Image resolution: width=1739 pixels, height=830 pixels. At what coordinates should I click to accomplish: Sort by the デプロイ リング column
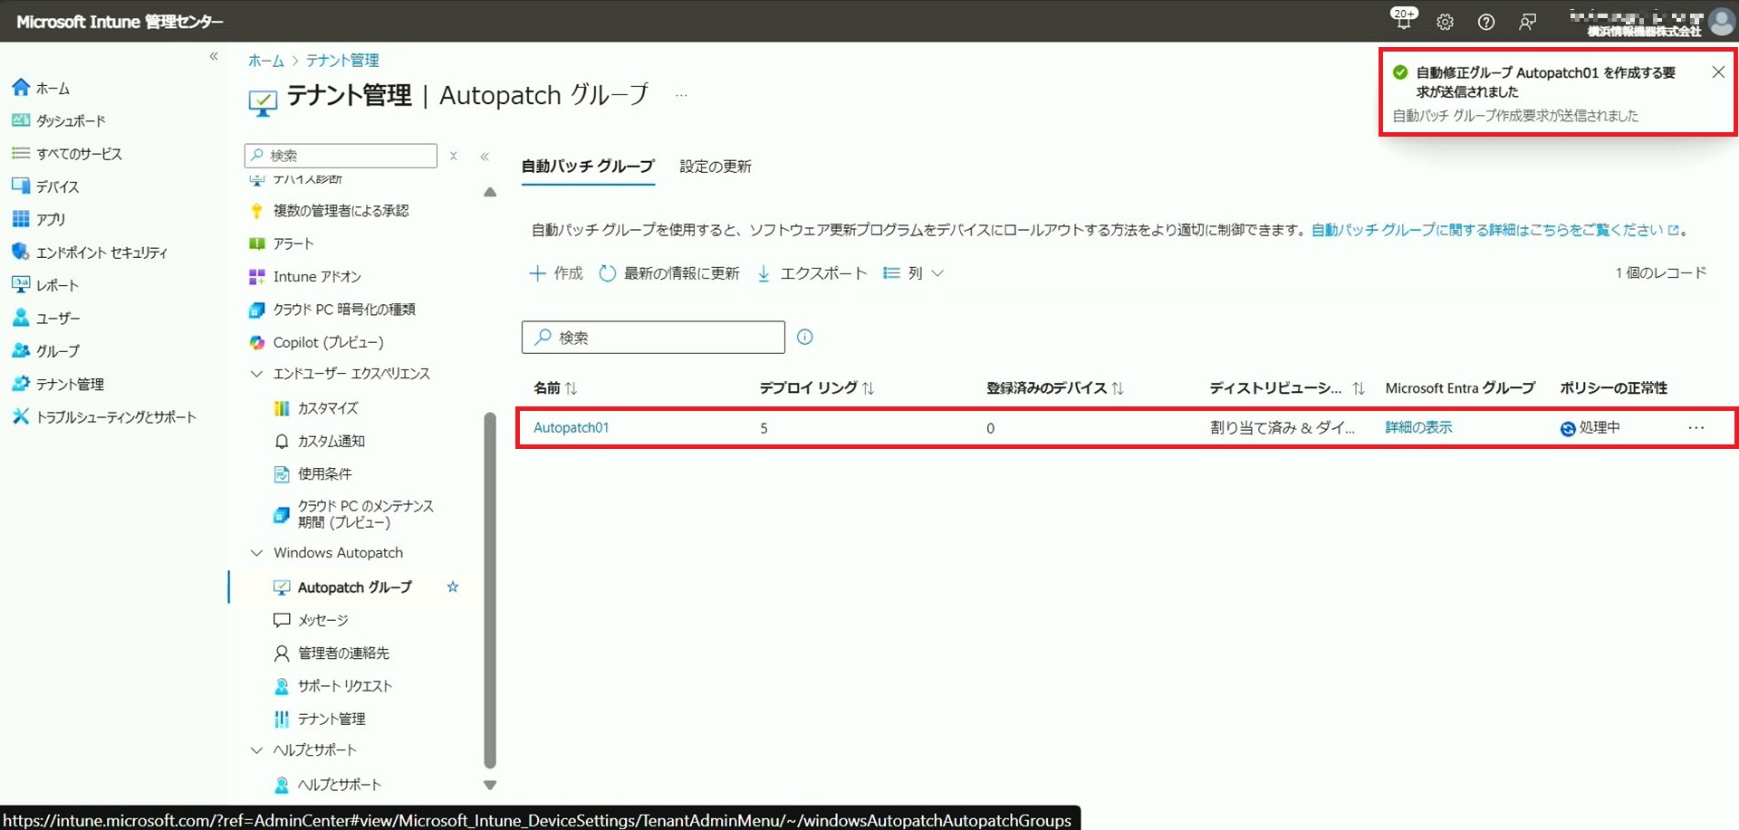click(x=817, y=388)
